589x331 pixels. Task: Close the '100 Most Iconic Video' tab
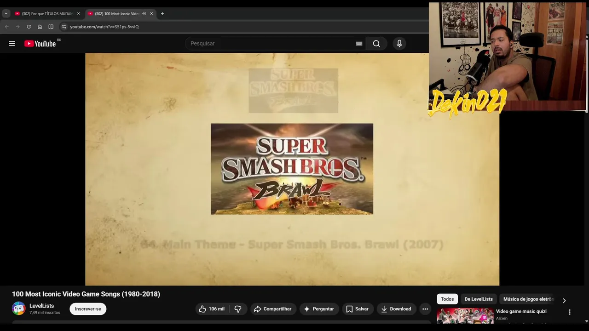(x=151, y=14)
